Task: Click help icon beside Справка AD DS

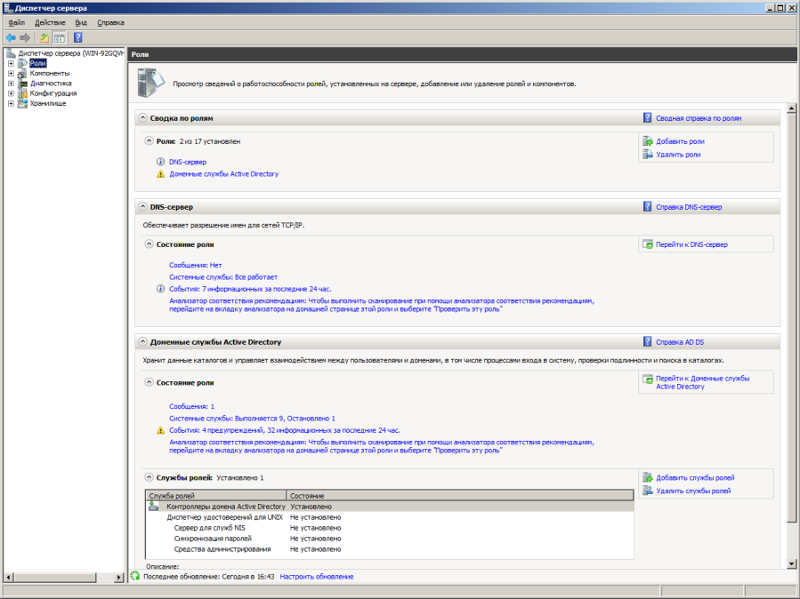Action: coord(648,341)
